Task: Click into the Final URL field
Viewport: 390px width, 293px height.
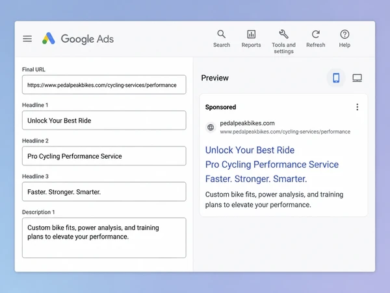Action: pyautogui.click(x=104, y=85)
